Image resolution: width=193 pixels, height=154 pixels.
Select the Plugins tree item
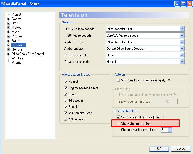coord(16,63)
